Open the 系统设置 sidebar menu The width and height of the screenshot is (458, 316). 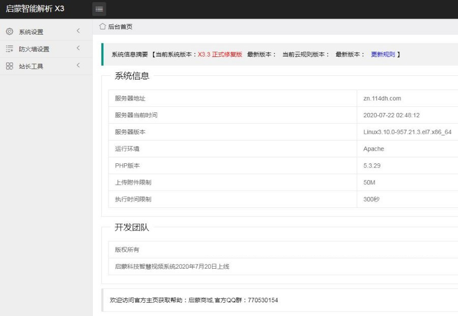pos(31,32)
